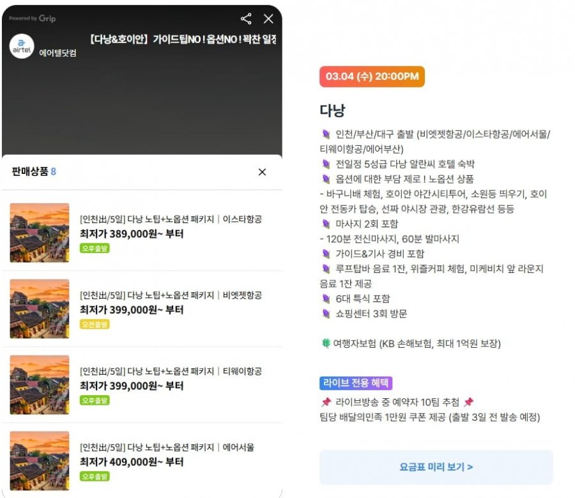575x498 pixels.
Task: Select the 비엣젯항공 package title
Action: 171,295
